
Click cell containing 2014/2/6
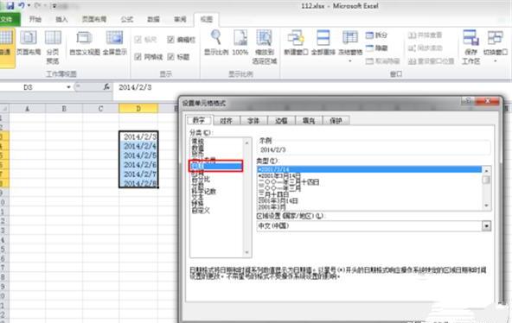click(138, 165)
